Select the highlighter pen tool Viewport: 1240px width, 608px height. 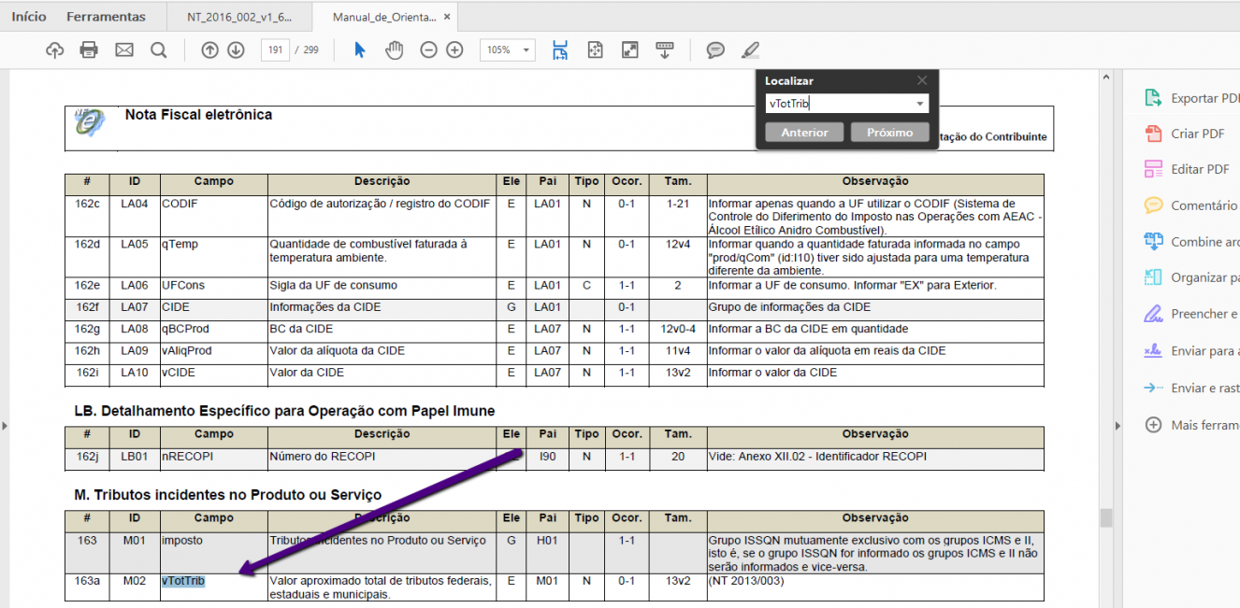pos(750,50)
